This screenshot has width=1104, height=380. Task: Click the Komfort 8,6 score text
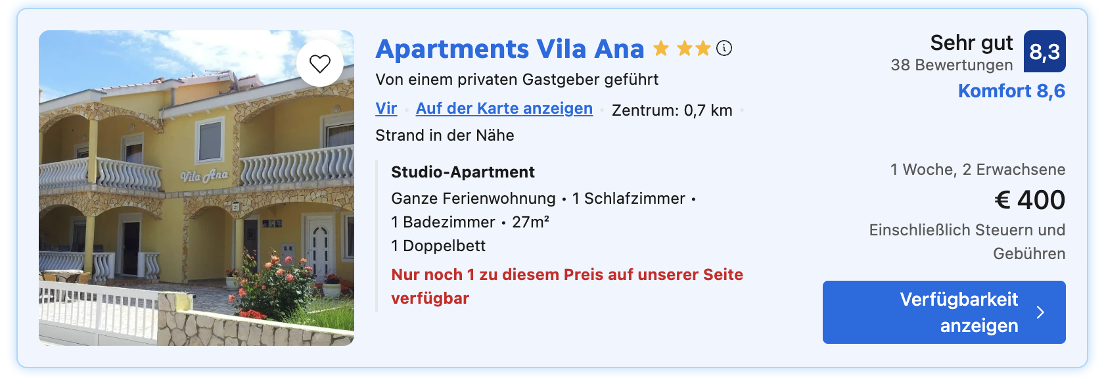click(1011, 91)
